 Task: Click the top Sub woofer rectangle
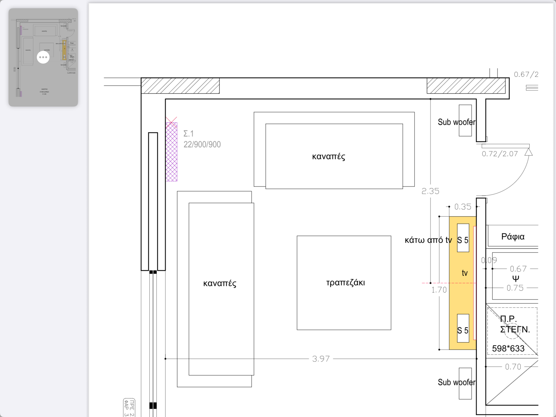click(465, 120)
